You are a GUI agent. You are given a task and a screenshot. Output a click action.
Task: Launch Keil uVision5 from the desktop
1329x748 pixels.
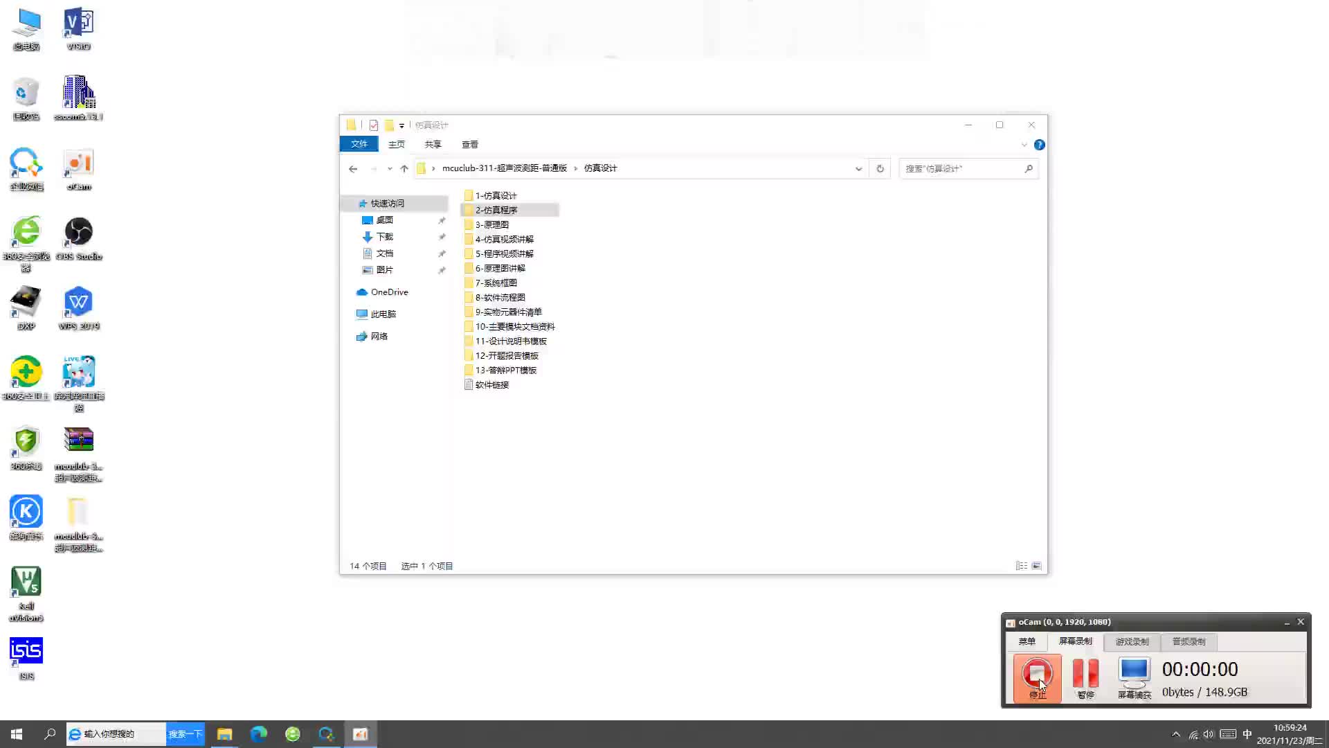pyautogui.click(x=26, y=594)
